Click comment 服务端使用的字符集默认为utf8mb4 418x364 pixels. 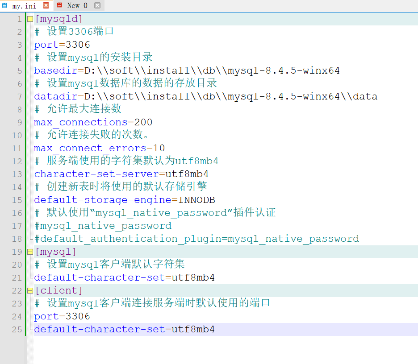click(126, 161)
